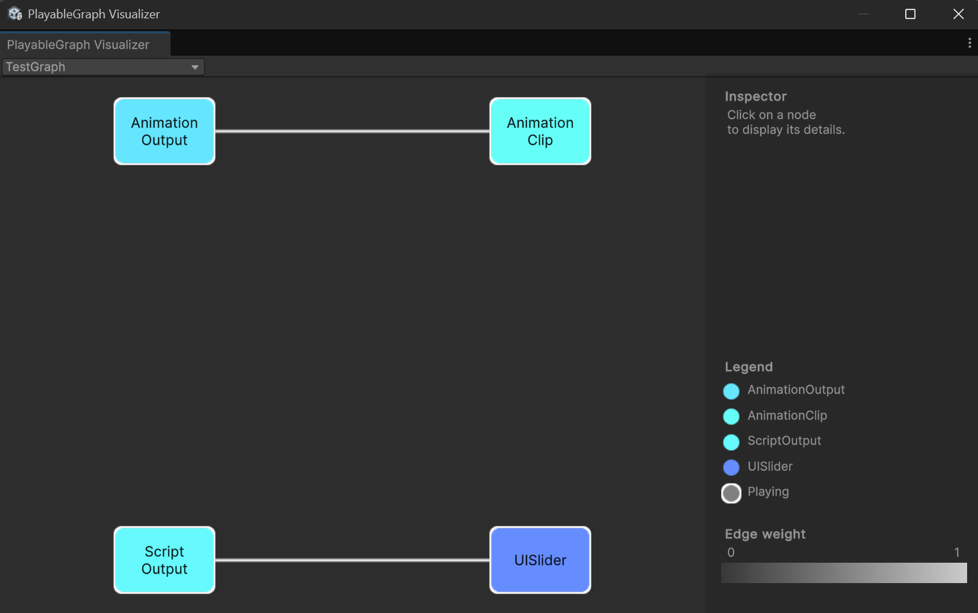This screenshot has height=613, width=978.
Task: Click the AnimationClip legend color dot
Action: point(731,416)
